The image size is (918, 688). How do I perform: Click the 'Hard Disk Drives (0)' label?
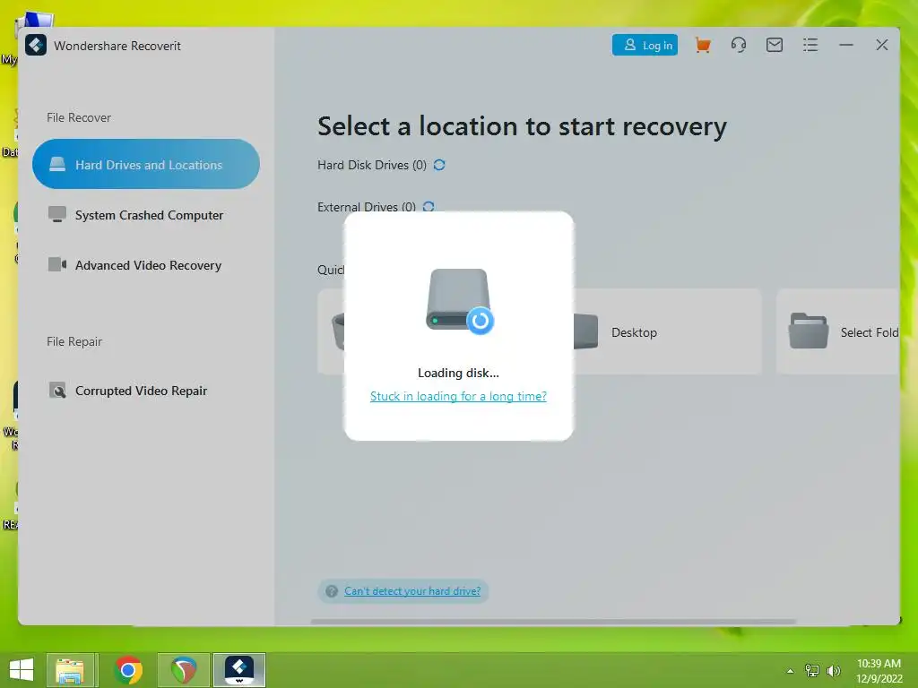click(x=372, y=165)
